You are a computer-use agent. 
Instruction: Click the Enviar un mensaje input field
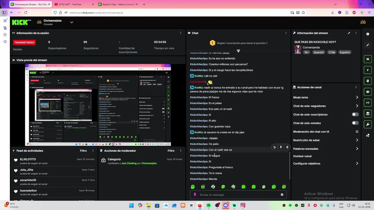pos(238,195)
